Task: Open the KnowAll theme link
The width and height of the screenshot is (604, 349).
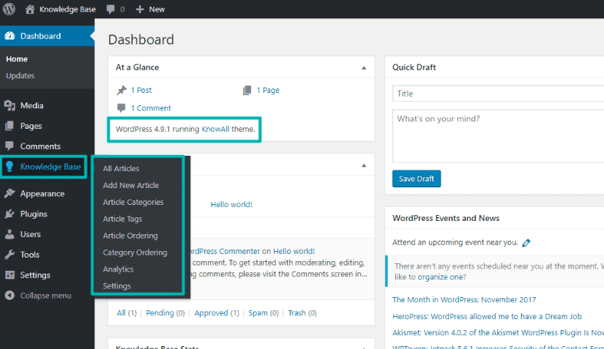Action: (215, 129)
